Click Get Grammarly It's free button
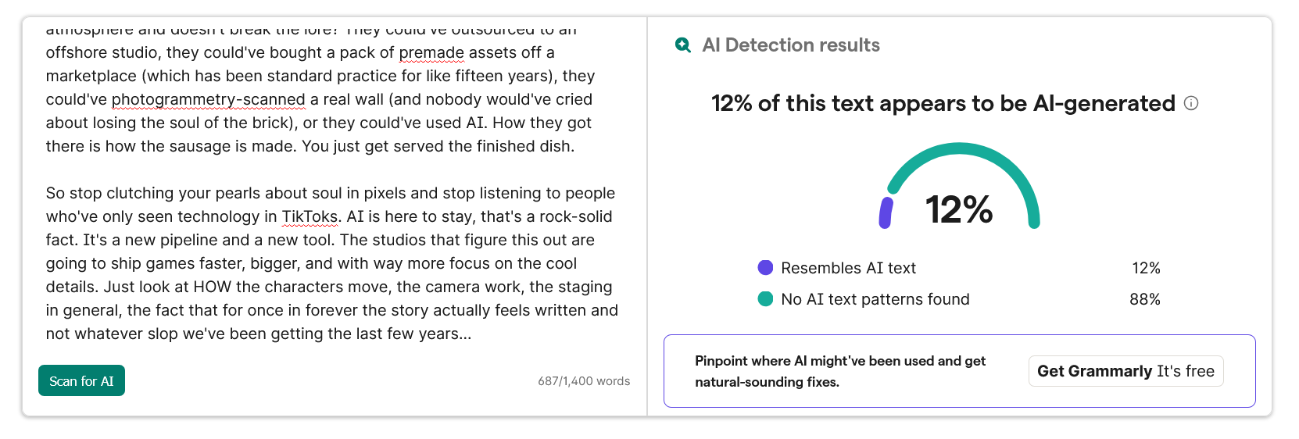Screen dimensions: 1299x439 pyautogui.click(x=1125, y=371)
